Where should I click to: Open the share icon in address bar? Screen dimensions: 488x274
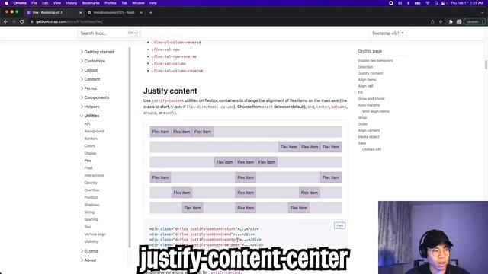click(432, 22)
